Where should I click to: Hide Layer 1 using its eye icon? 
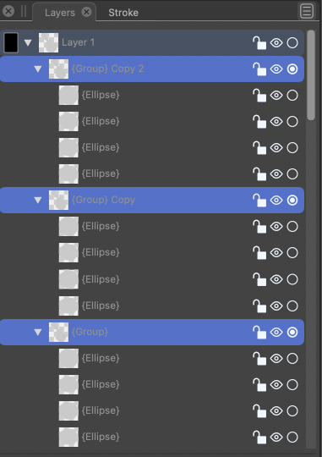pyautogui.click(x=276, y=43)
